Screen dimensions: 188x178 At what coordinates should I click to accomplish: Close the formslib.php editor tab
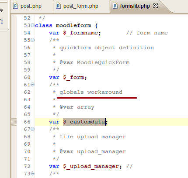156,6
